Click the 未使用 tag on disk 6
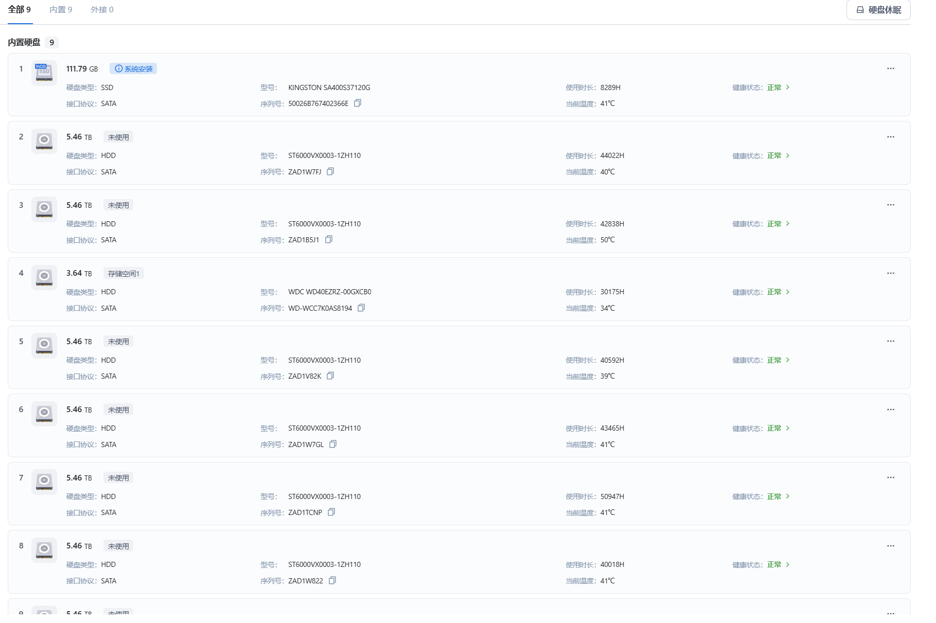This screenshot has width=936, height=623. coord(118,410)
